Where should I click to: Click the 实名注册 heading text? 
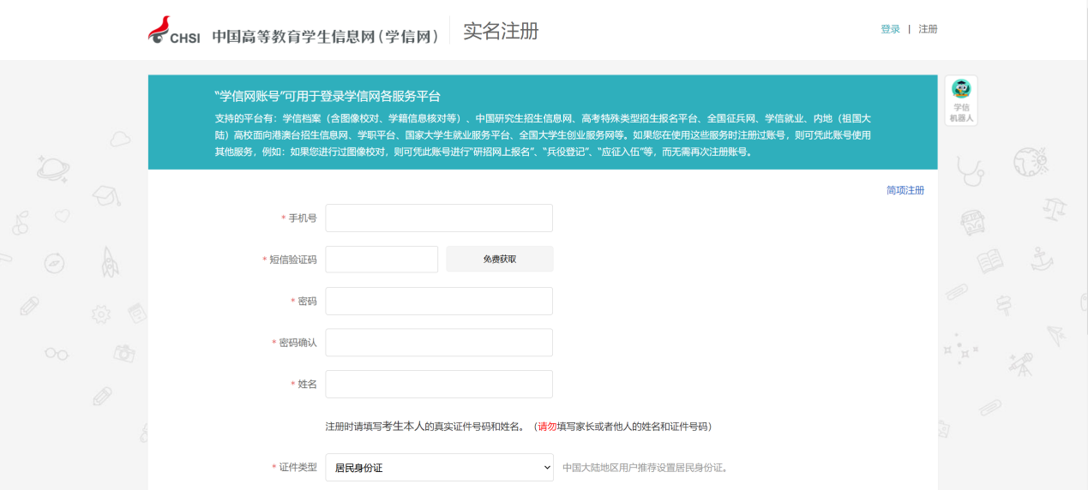click(501, 32)
